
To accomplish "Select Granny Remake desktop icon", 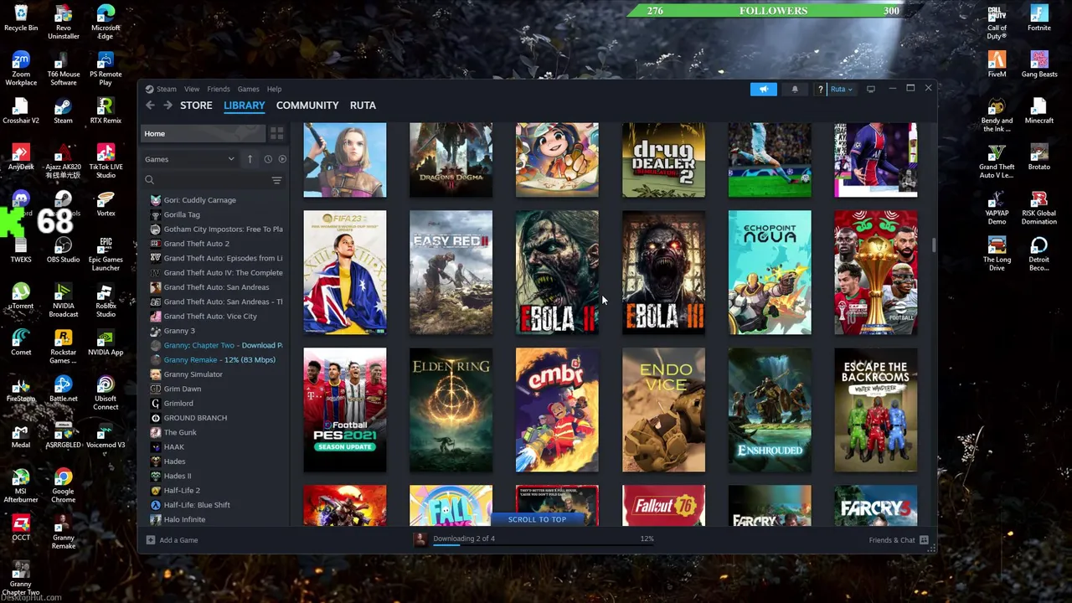I will [63, 532].
